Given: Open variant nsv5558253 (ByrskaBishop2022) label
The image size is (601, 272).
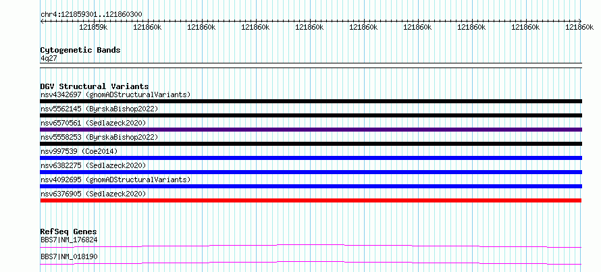Looking at the screenshot, I should (99, 137).
